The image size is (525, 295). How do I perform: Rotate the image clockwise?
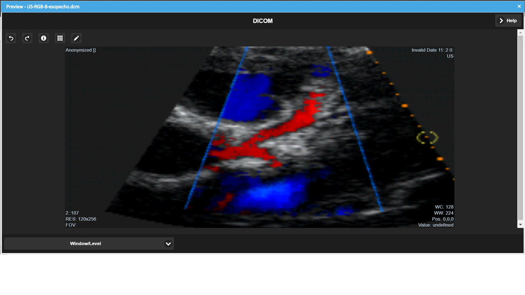[27, 38]
